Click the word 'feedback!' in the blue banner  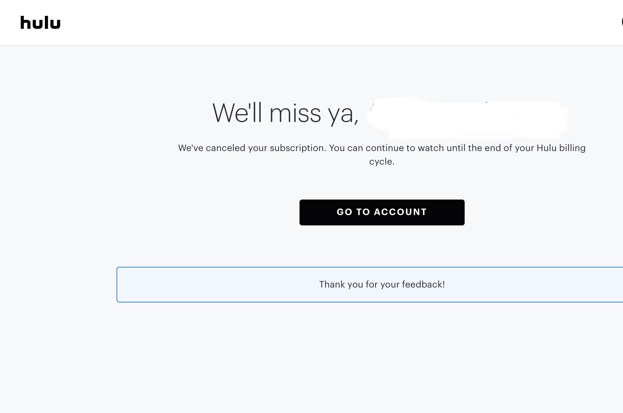click(x=423, y=285)
